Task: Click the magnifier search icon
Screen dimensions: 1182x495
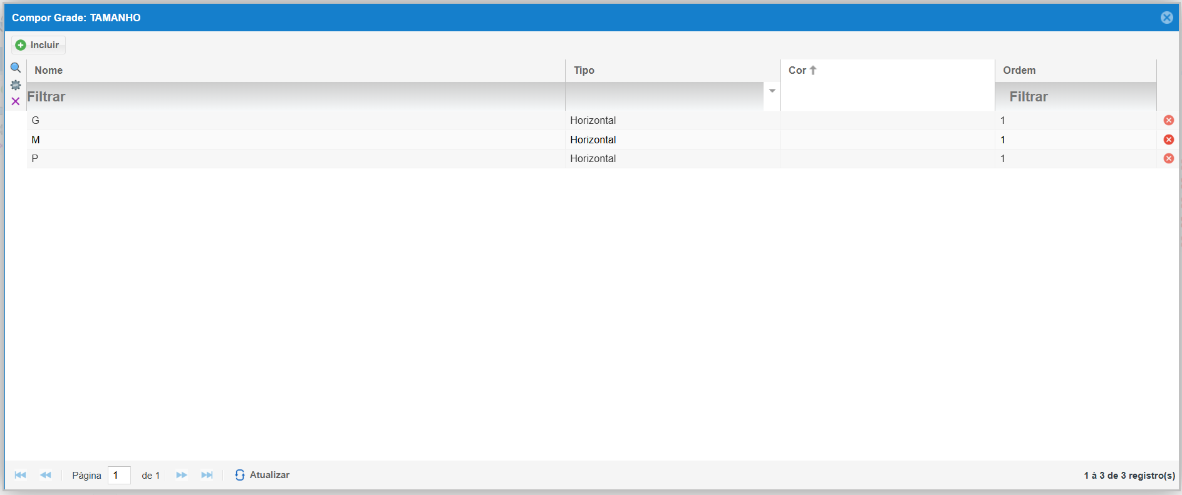Action: (x=16, y=68)
